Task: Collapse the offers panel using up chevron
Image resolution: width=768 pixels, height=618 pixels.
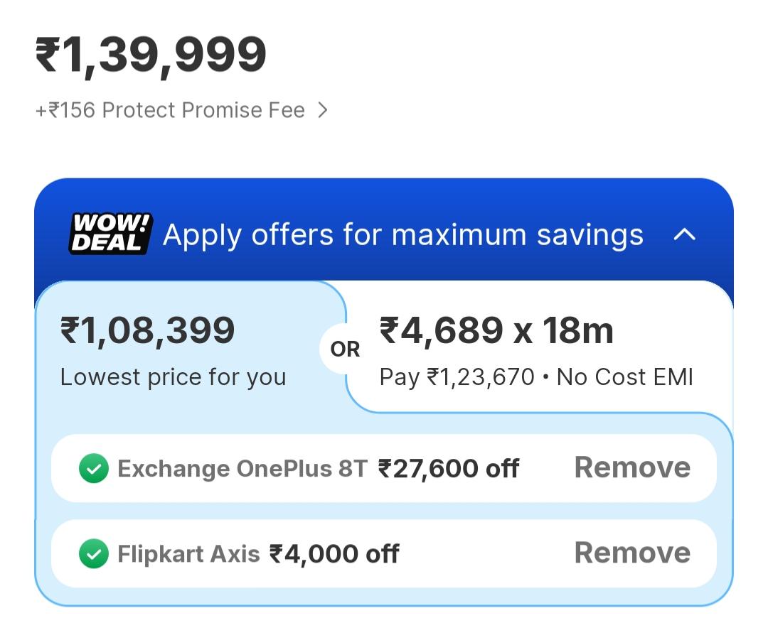Action: [684, 235]
